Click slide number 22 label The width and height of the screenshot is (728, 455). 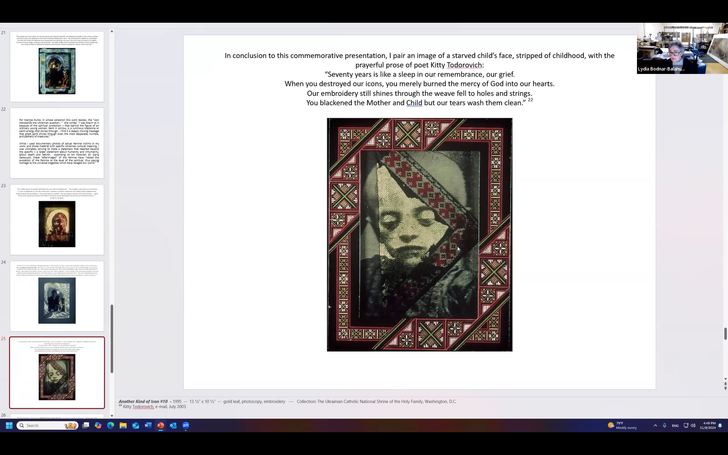(x=3, y=109)
